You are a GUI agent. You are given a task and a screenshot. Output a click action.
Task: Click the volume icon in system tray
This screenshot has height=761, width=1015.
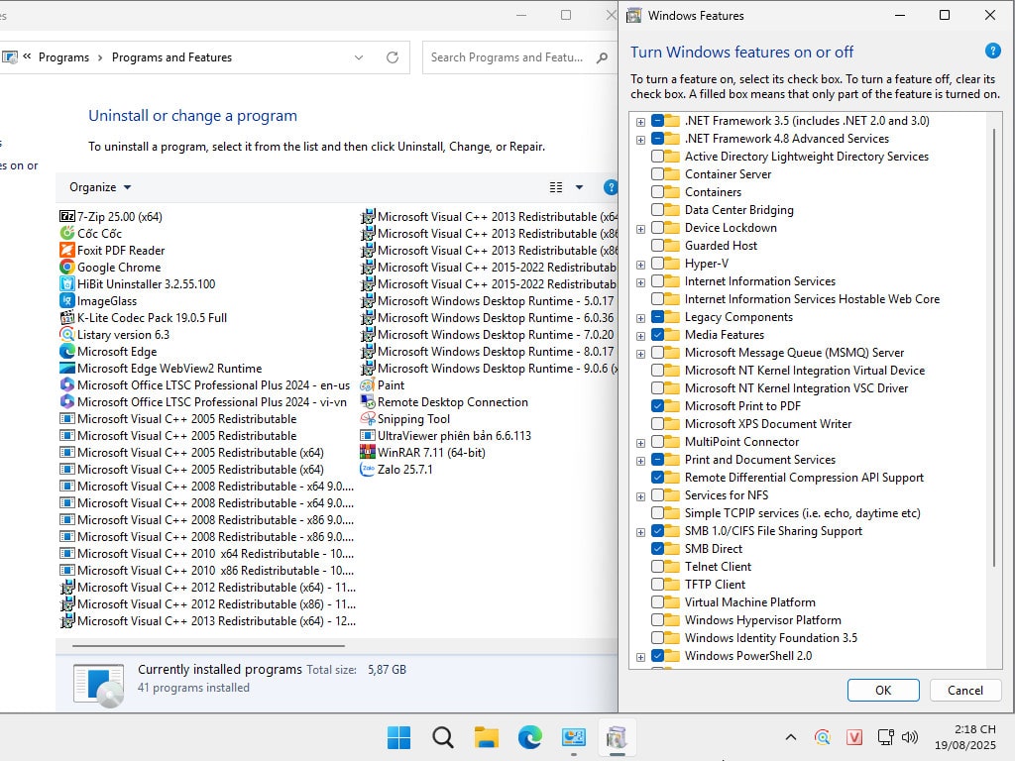point(910,737)
